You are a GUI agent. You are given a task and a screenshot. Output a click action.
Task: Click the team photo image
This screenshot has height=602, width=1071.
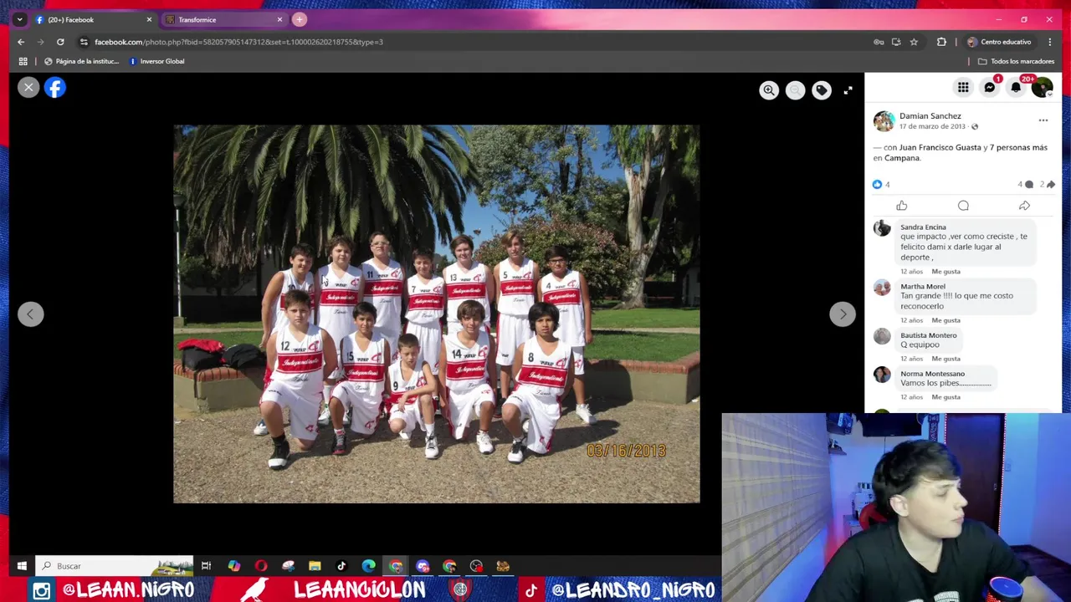[x=436, y=314]
